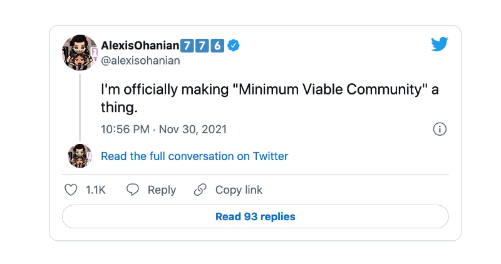This screenshot has height=264, width=501.
Task: Click the chain link copy icon
Action: click(200, 190)
